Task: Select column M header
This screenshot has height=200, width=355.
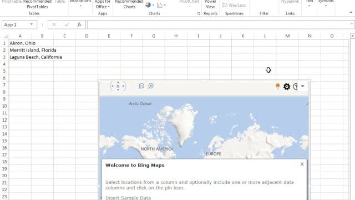Action: [287, 36]
